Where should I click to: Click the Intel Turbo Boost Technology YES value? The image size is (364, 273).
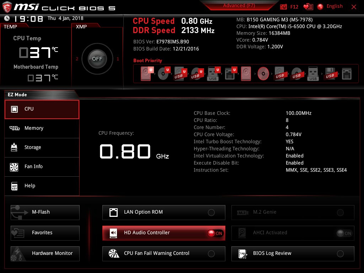[x=289, y=141]
